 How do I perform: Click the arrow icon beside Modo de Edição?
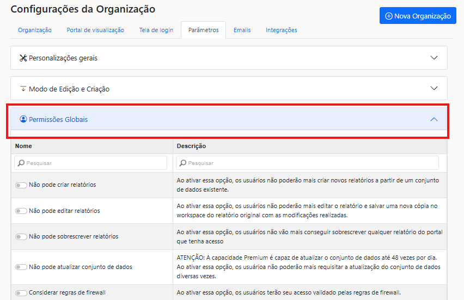click(23, 88)
